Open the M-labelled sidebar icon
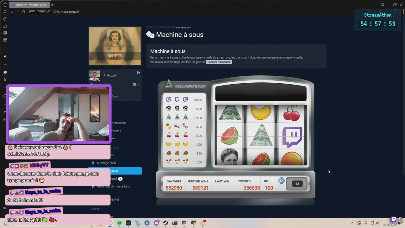This screenshot has height=228, width=405. tap(5, 40)
